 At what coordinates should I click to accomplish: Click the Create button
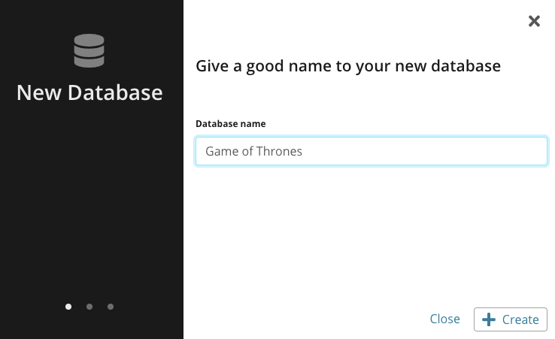511,319
